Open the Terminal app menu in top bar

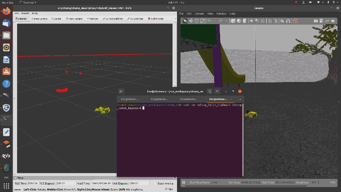28,3
